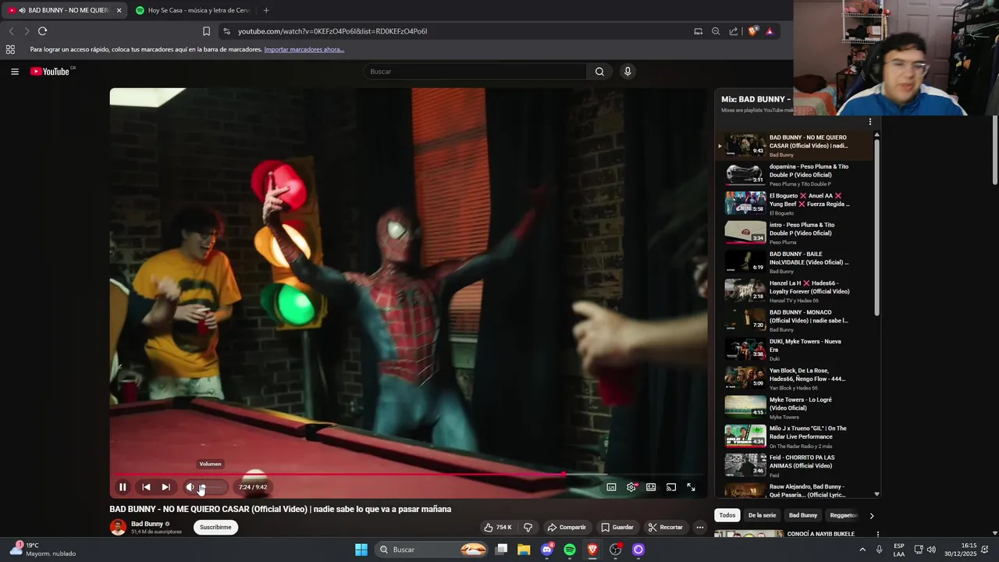Screen dimensions: 999x562
Task: Open Bad Bunny channel name link
Action: pos(147,524)
